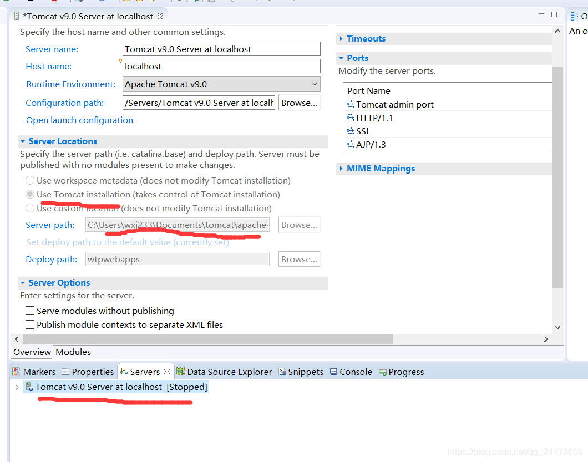Screen dimensions: 588x462
Task: Expand the Timeouts section
Action: (341, 39)
